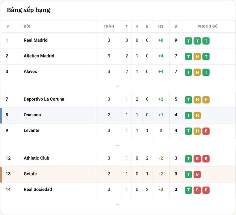The image size is (236, 215).
Task: Click Athletic Club's last red B badge
Action: coord(206,159)
